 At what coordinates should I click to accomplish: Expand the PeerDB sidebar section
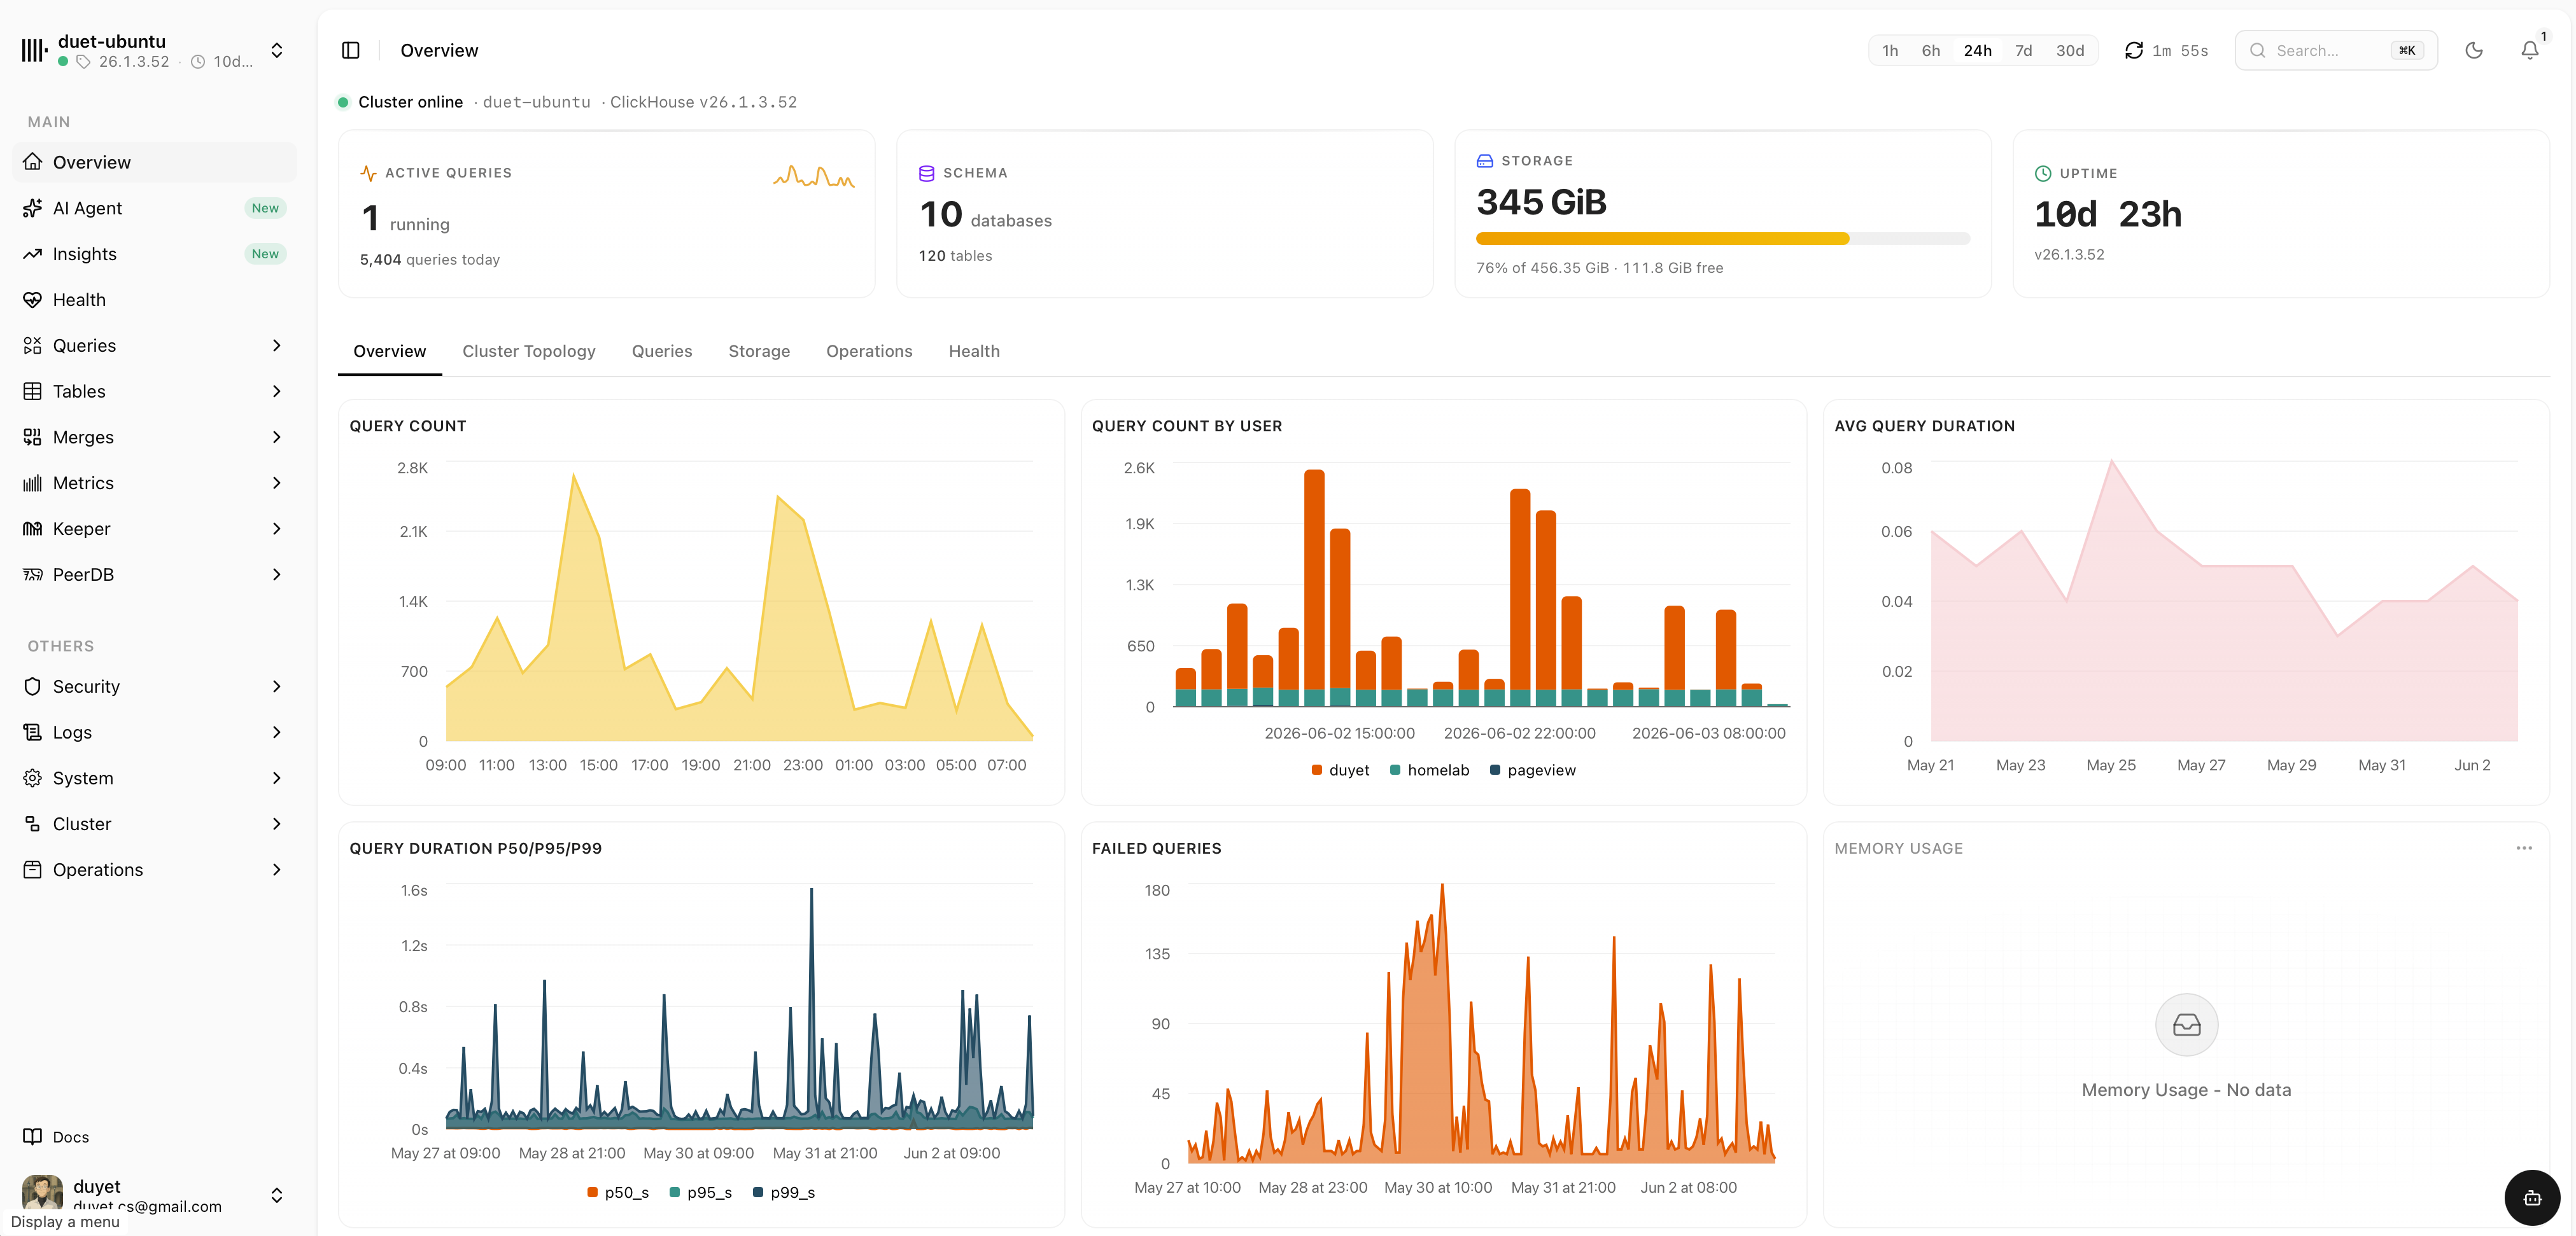pyautogui.click(x=277, y=574)
